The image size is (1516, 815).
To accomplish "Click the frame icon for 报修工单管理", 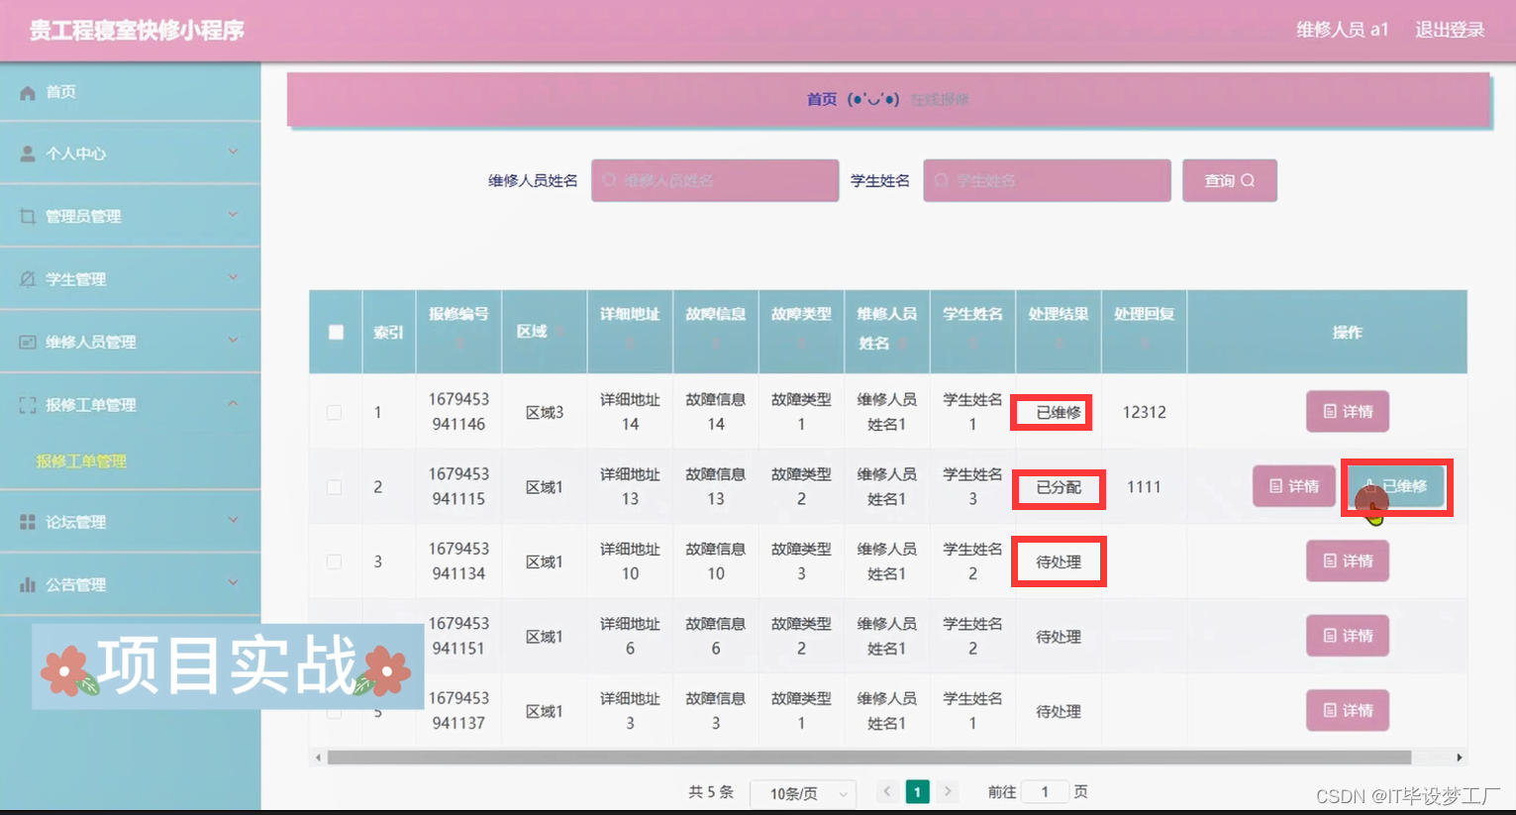I will [28, 404].
